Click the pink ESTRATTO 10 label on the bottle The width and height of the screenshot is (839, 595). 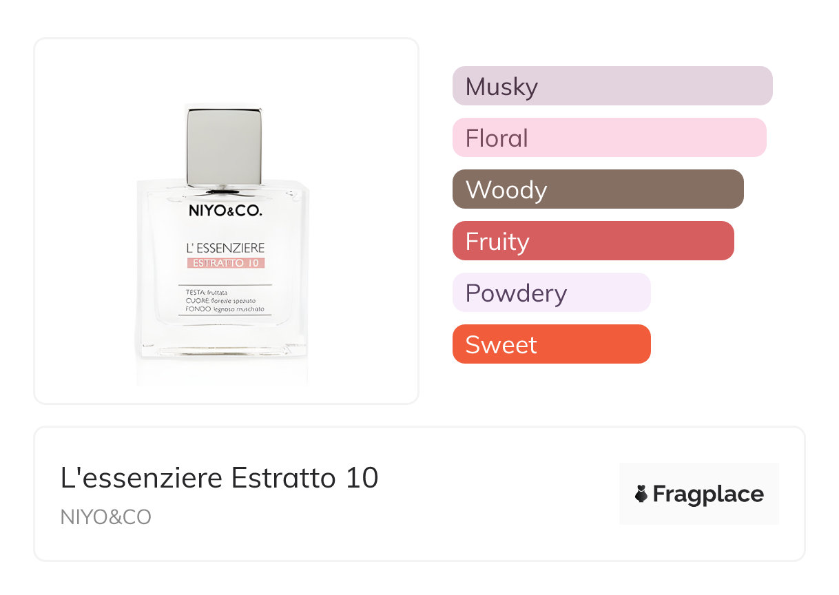click(x=226, y=263)
